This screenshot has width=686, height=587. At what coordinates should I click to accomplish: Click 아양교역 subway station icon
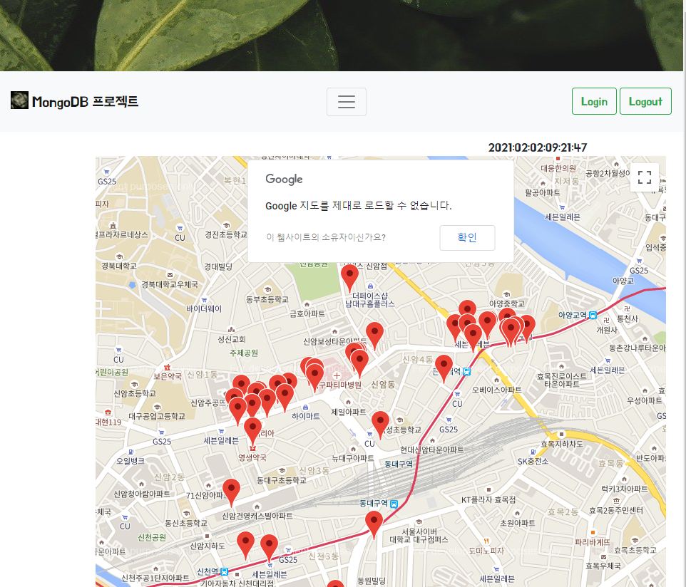tap(593, 315)
